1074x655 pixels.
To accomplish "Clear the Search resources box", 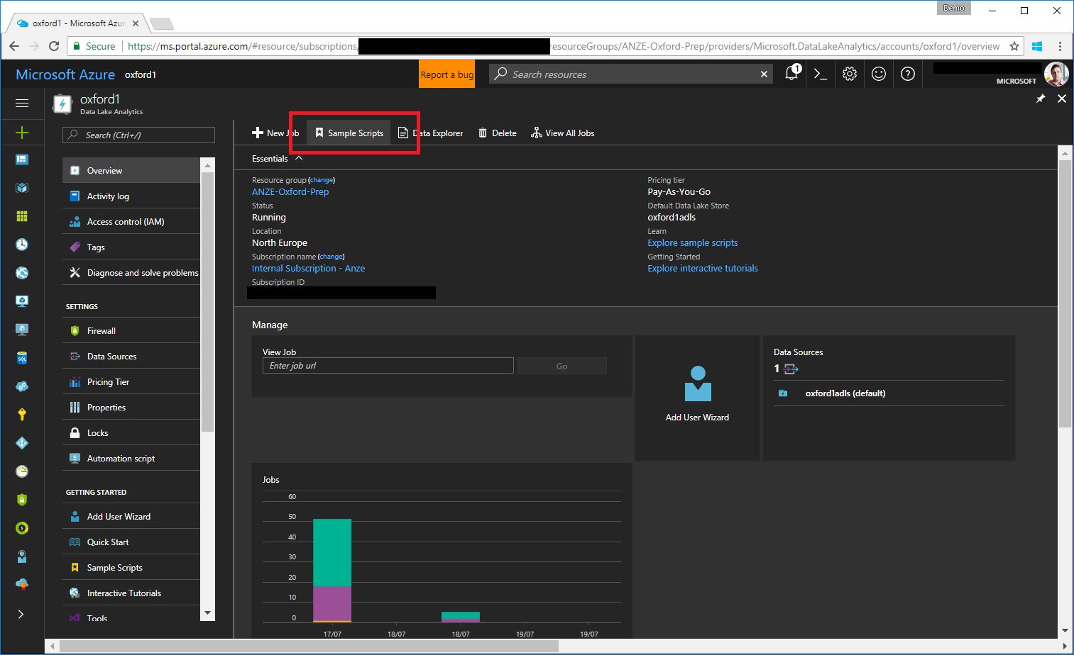I will [764, 74].
